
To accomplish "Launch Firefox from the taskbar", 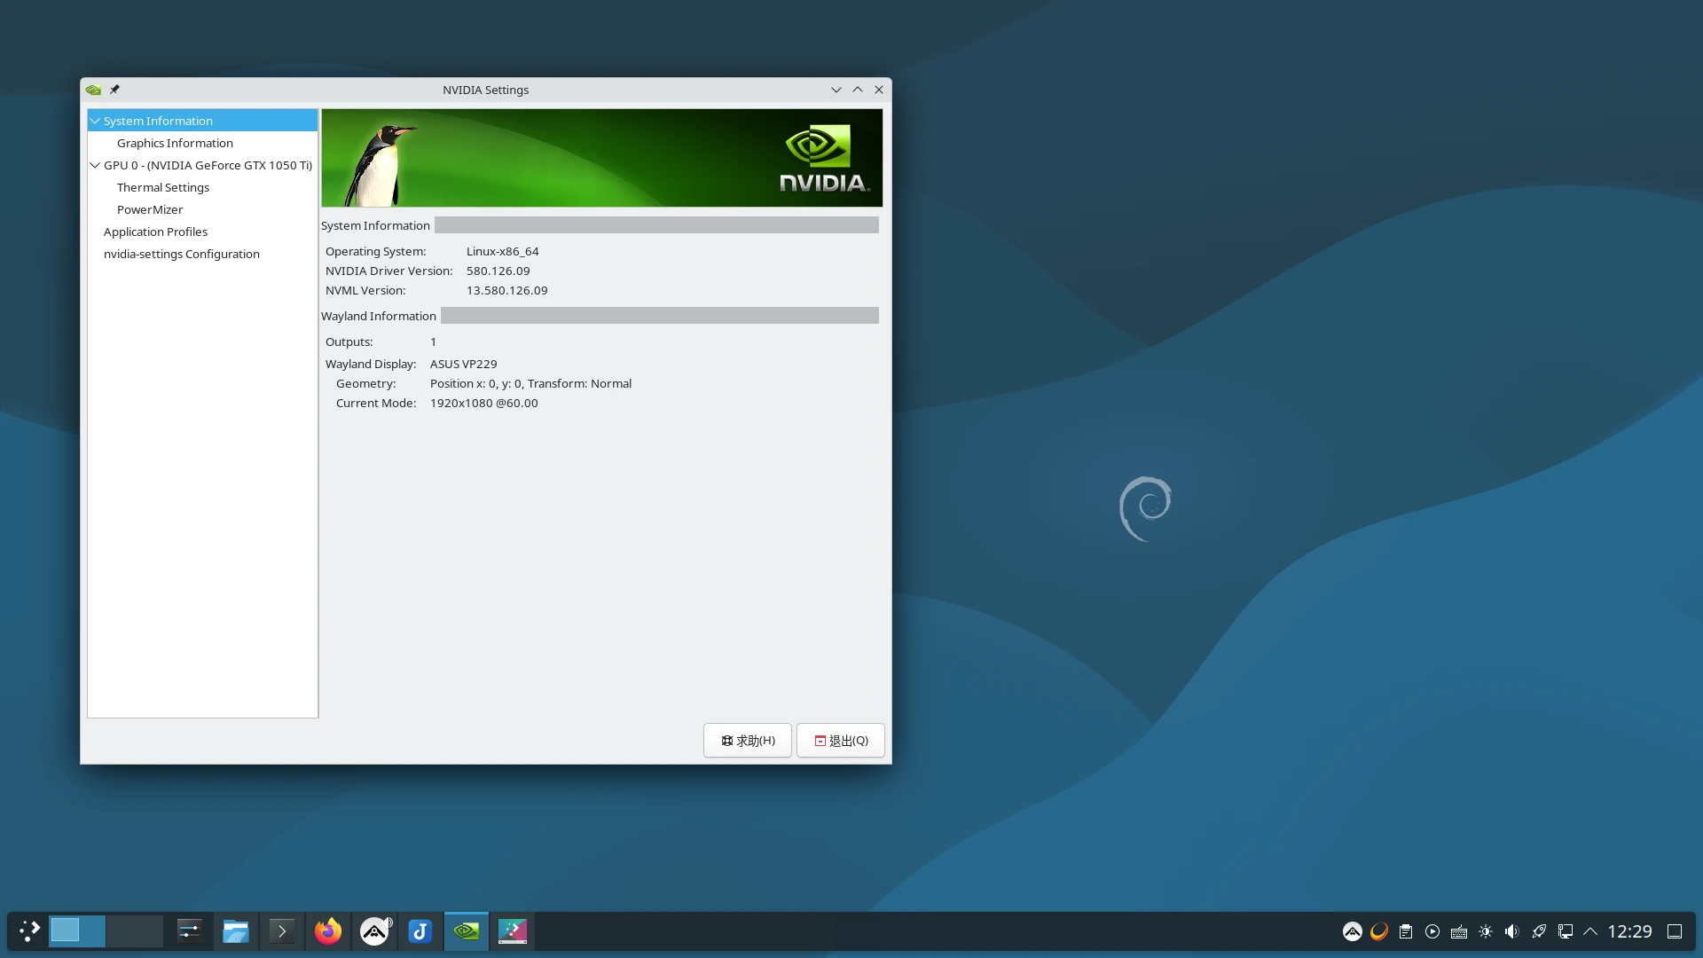I will tap(328, 931).
